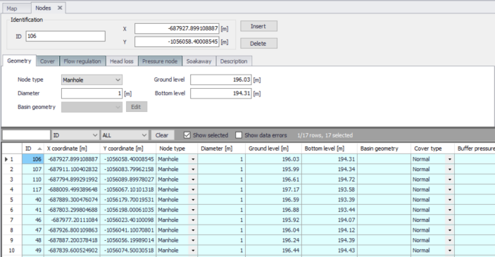Screen dimensions: 495x257
Task: Click the Delete button
Action: [258, 44]
